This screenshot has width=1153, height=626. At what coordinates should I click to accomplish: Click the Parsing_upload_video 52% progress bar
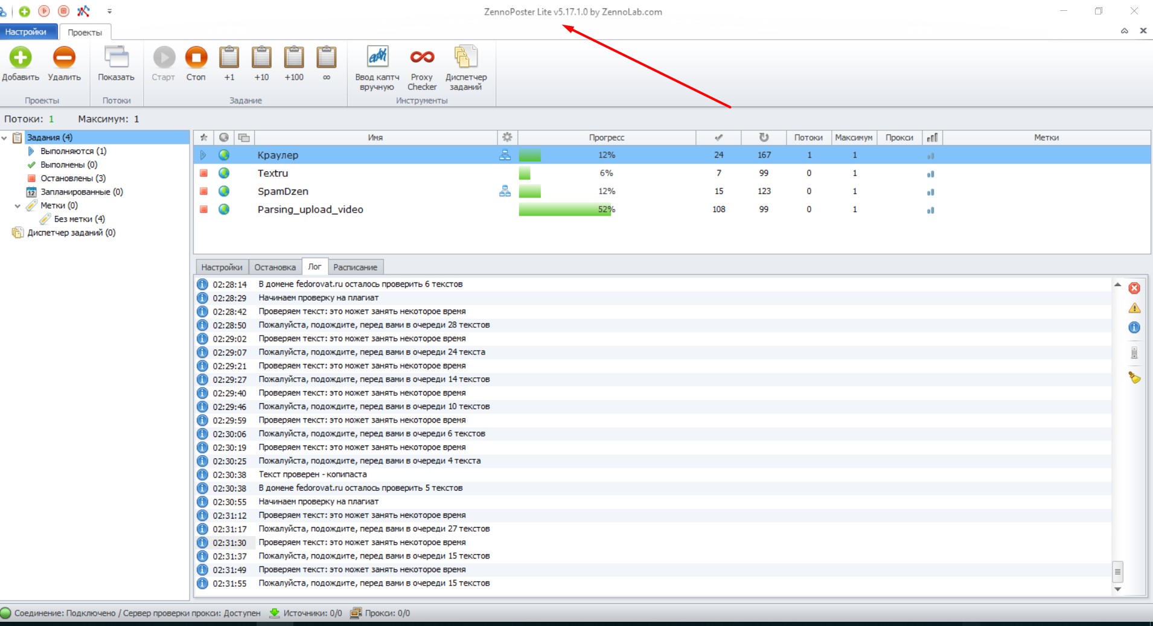607,209
